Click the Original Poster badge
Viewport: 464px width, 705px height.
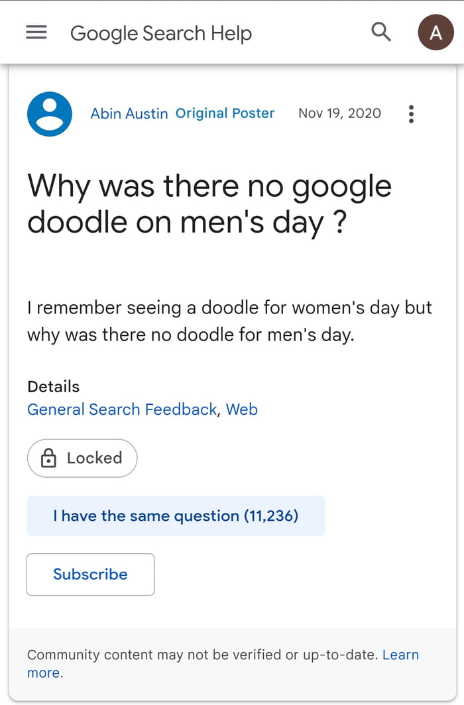click(225, 113)
